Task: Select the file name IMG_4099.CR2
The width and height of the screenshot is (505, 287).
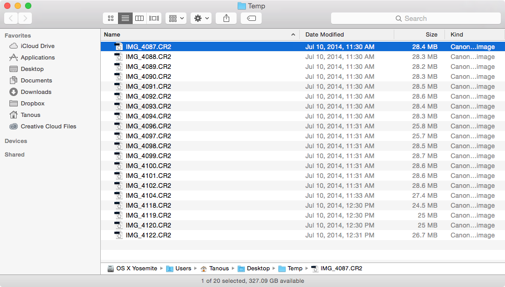Action: 148,156
